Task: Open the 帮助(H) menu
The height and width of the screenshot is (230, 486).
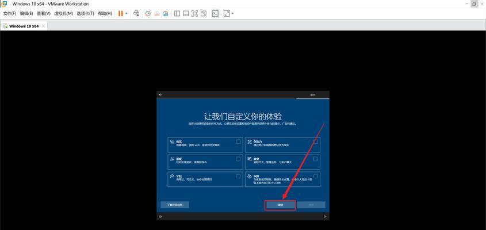Action: pyautogui.click(x=105, y=14)
